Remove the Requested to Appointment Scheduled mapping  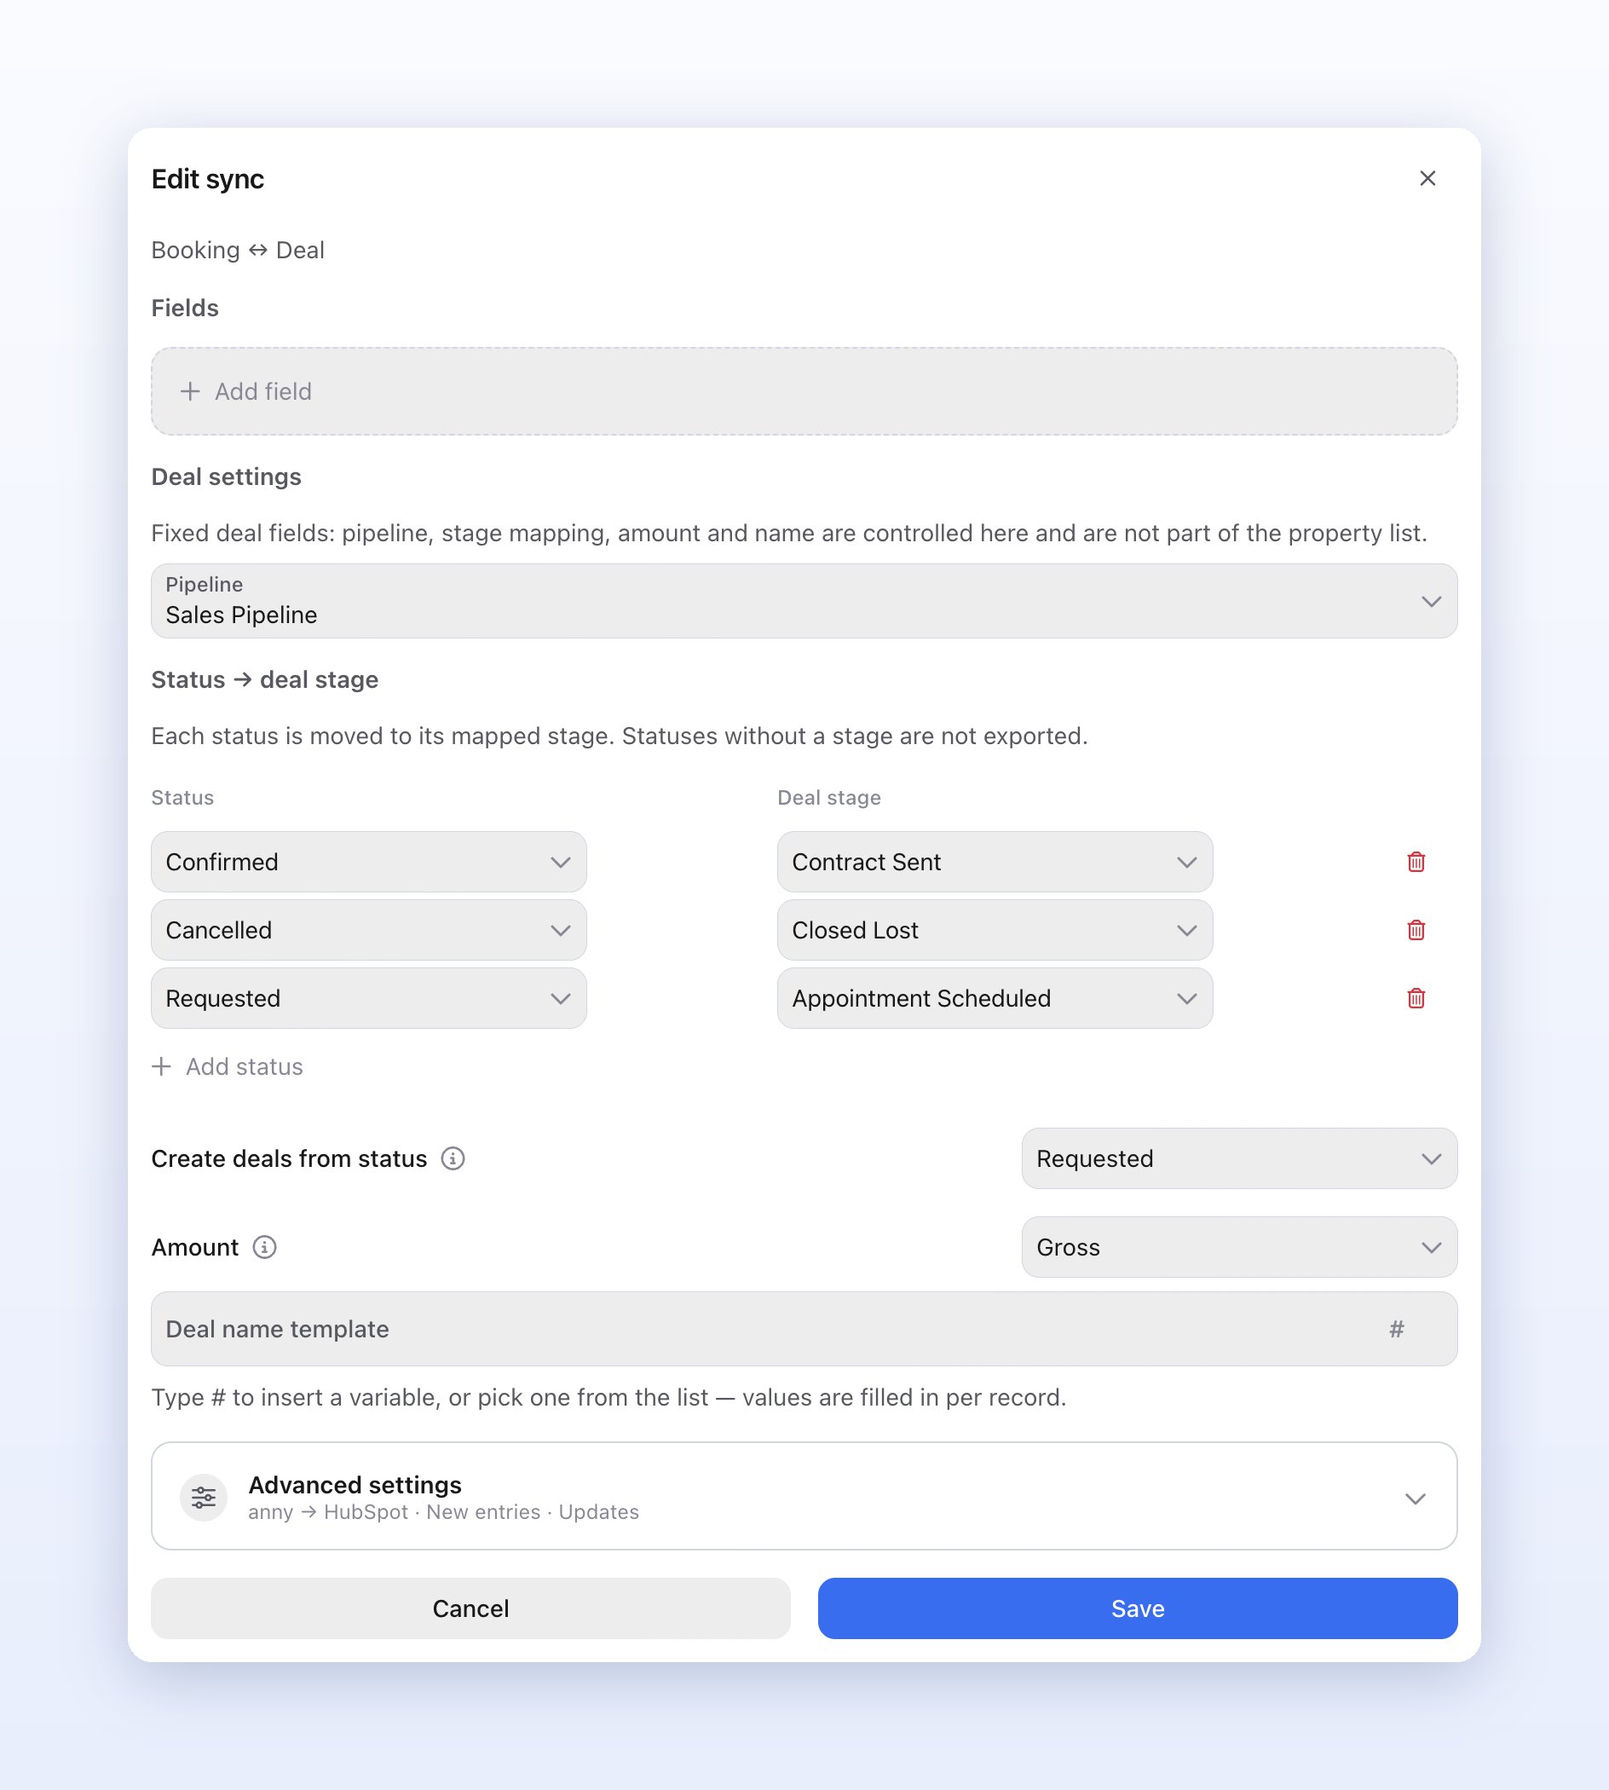pyautogui.click(x=1416, y=997)
